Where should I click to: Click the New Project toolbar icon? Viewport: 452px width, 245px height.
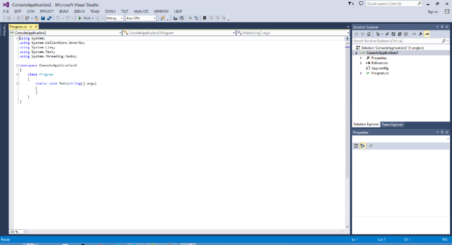coord(27,18)
